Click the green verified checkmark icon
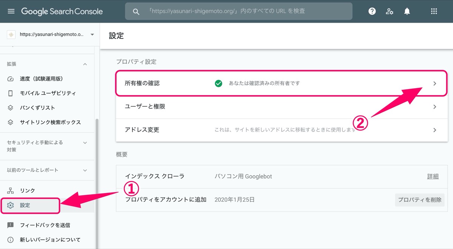 [218, 83]
